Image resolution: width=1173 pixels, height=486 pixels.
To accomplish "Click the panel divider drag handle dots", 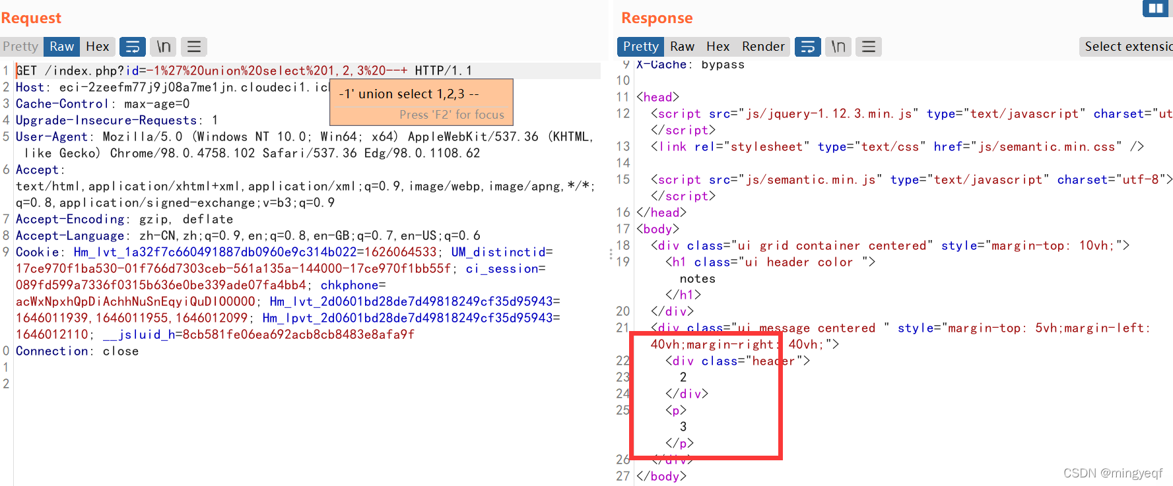I will (x=611, y=254).
